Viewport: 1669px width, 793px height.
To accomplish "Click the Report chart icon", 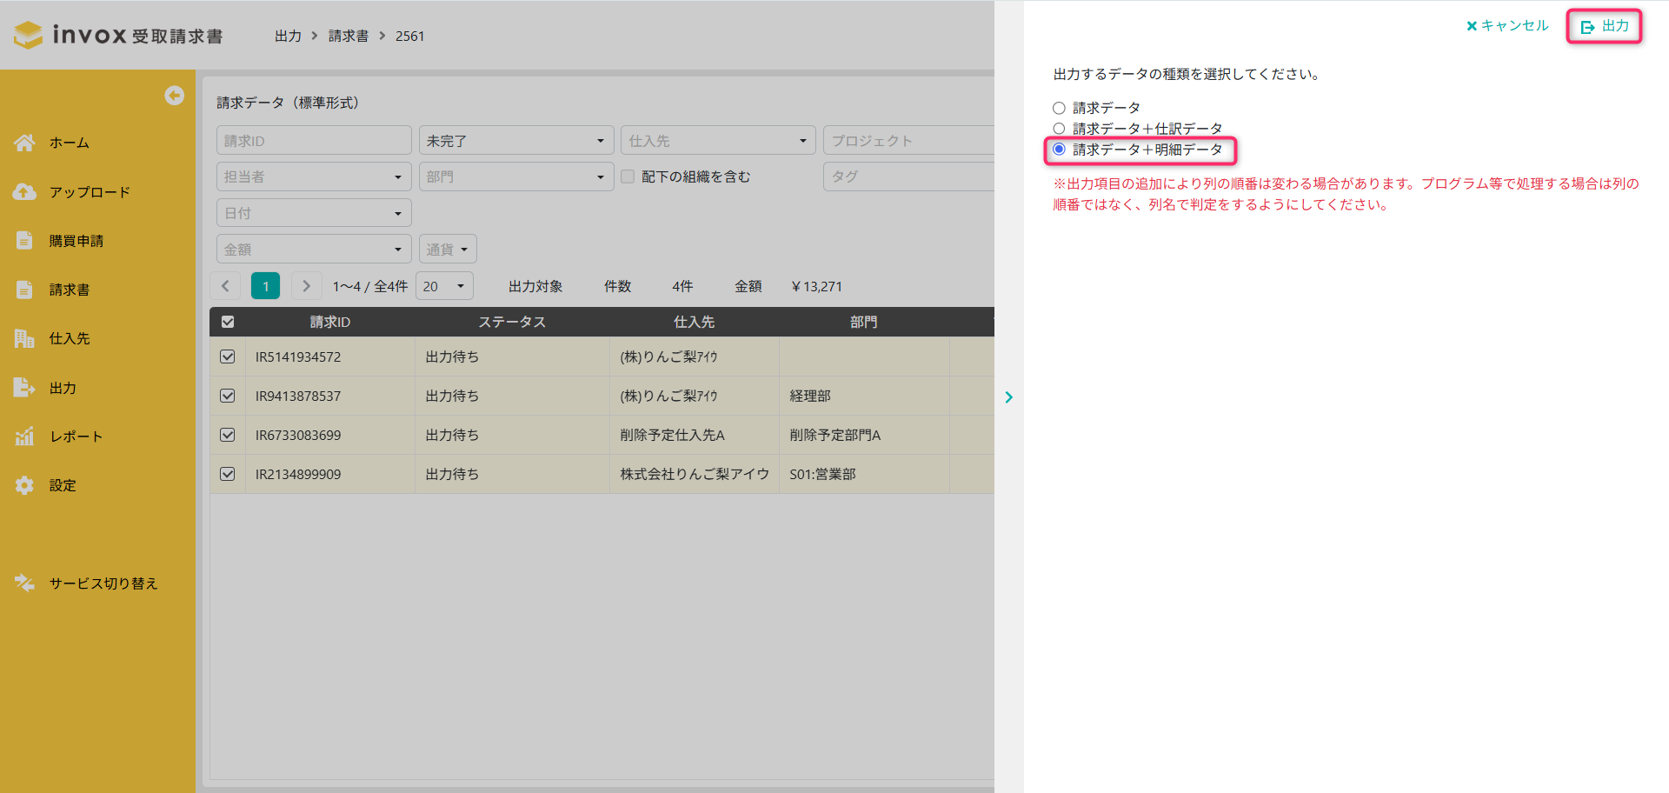I will pyautogui.click(x=24, y=436).
